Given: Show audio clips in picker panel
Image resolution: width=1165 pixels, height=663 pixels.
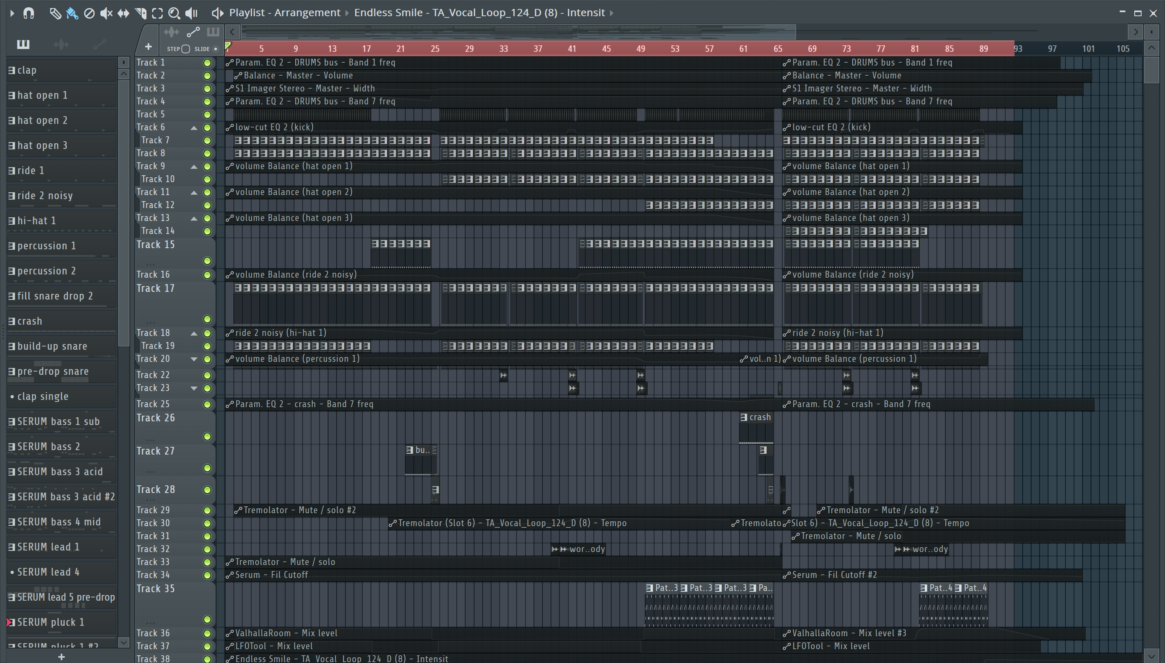Looking at the screenshot, I should (x=61, y=44).
